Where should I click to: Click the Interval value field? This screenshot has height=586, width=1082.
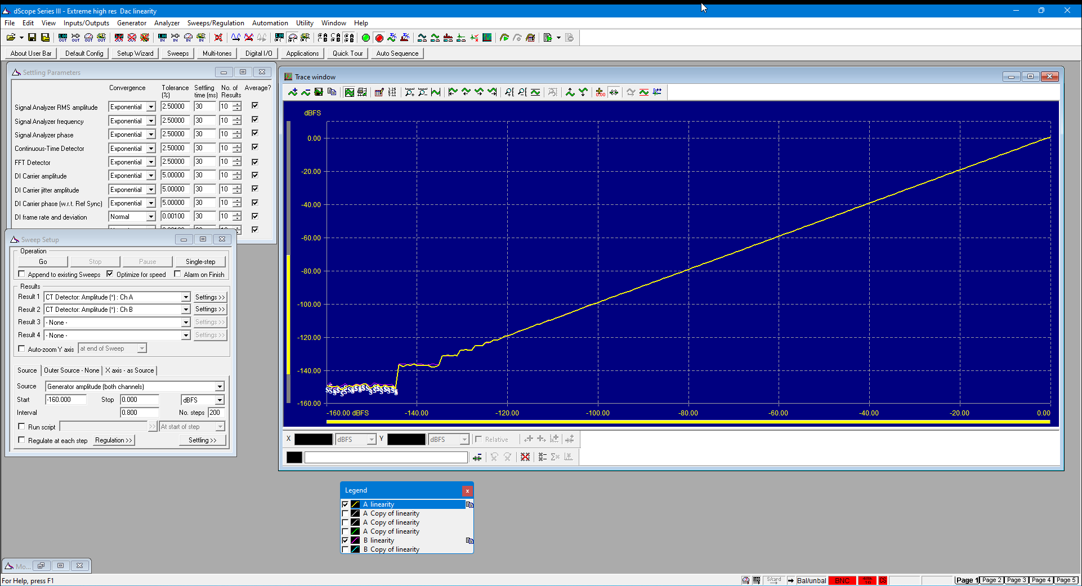(x=139, y=413)
